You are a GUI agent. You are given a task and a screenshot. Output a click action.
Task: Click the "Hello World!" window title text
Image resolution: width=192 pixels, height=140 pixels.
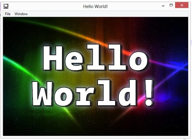coord(95,6)
